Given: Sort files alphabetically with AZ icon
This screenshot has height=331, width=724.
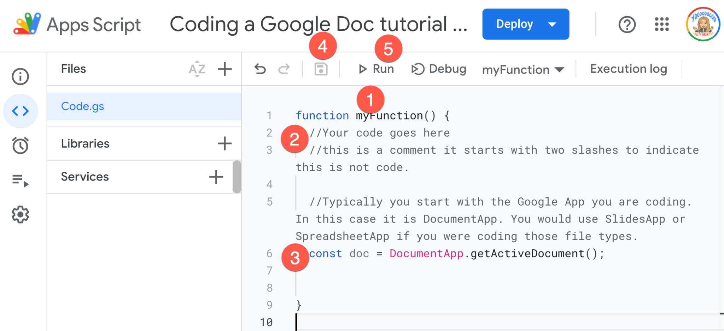Looking at the screenshot, I should 197,69.
